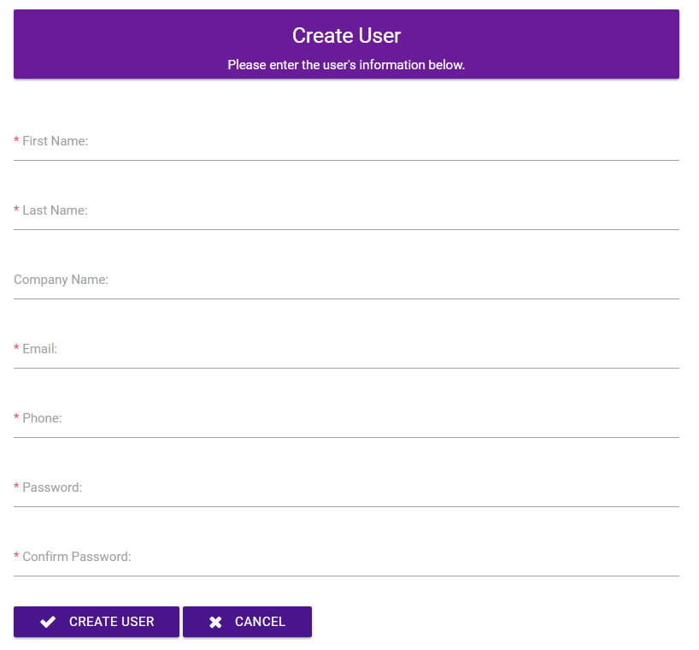Click the First Name input field
Viewport: 699px width, 650px height.
coord(342,152)
